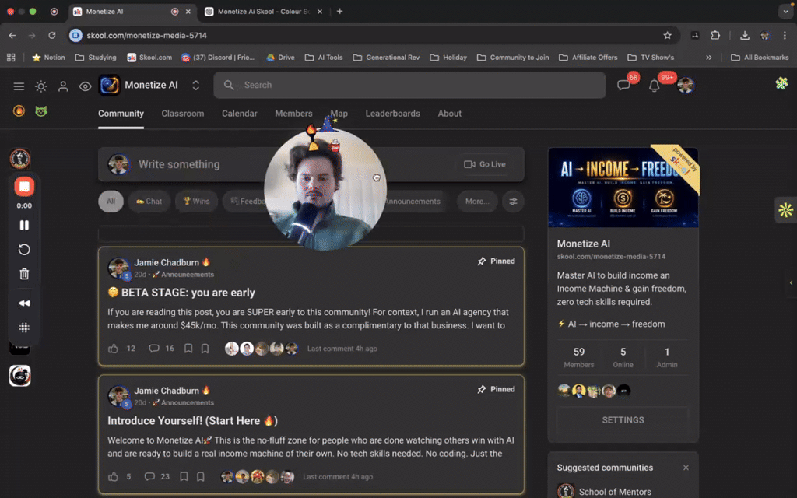797x498 pixels.
Task: Expand the Monetize AI community switcher arrows
Action: click(x=195, y=86)
